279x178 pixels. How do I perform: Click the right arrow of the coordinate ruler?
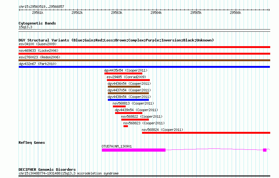pos(269,10)
